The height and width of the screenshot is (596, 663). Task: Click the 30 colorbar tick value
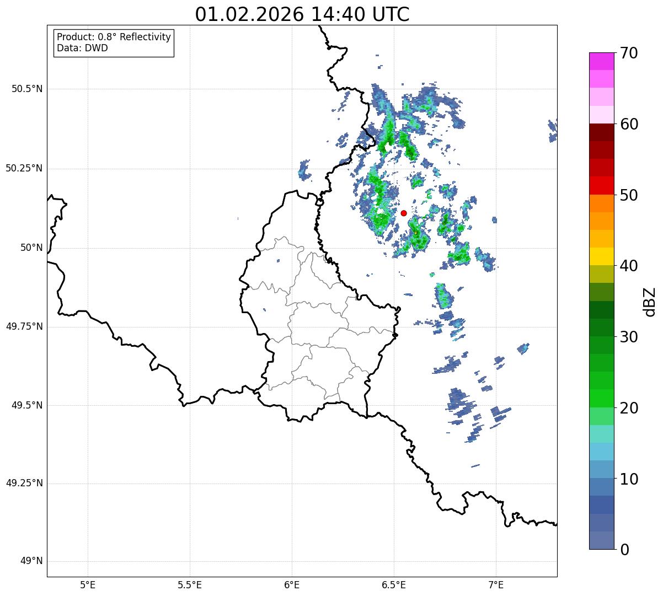(629, 337)
